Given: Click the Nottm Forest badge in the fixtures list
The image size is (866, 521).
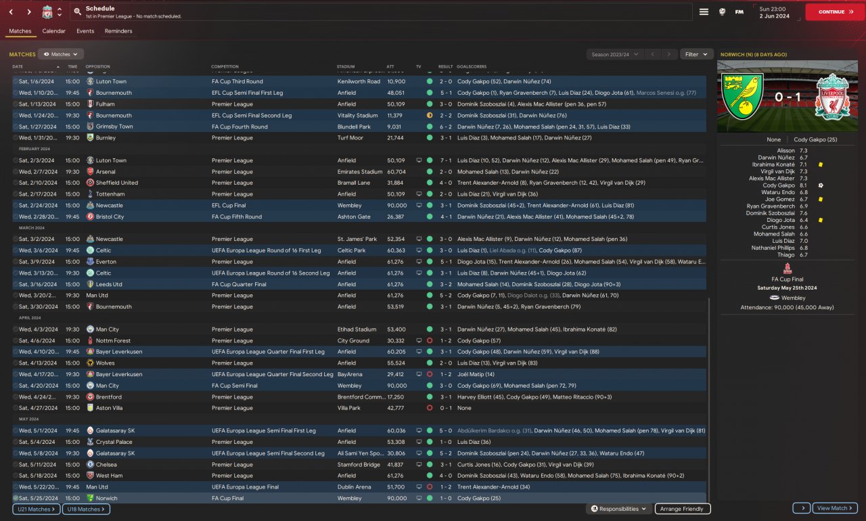Looking at the screenshot, I should pyautogui.click(x=91, y=340).
